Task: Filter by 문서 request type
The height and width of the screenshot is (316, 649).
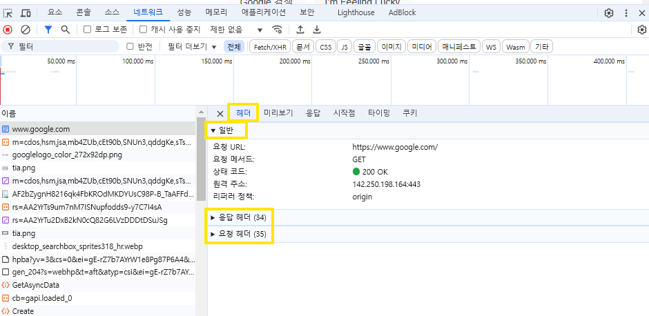Action: coord(303,47)
